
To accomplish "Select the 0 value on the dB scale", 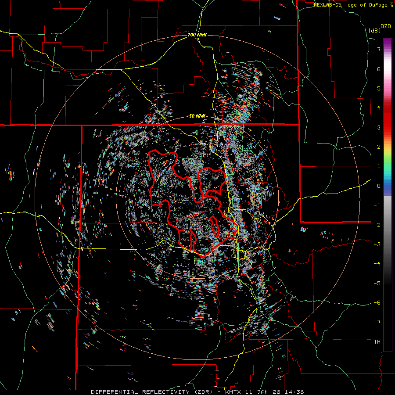I will (x=379, y=186).
